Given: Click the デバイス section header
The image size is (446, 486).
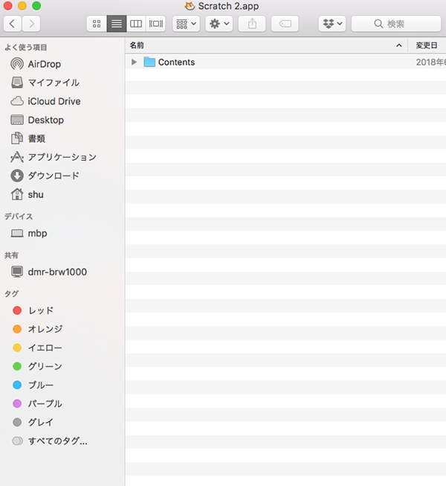Looking at the screenshot, I should click(x=19, y=217).
